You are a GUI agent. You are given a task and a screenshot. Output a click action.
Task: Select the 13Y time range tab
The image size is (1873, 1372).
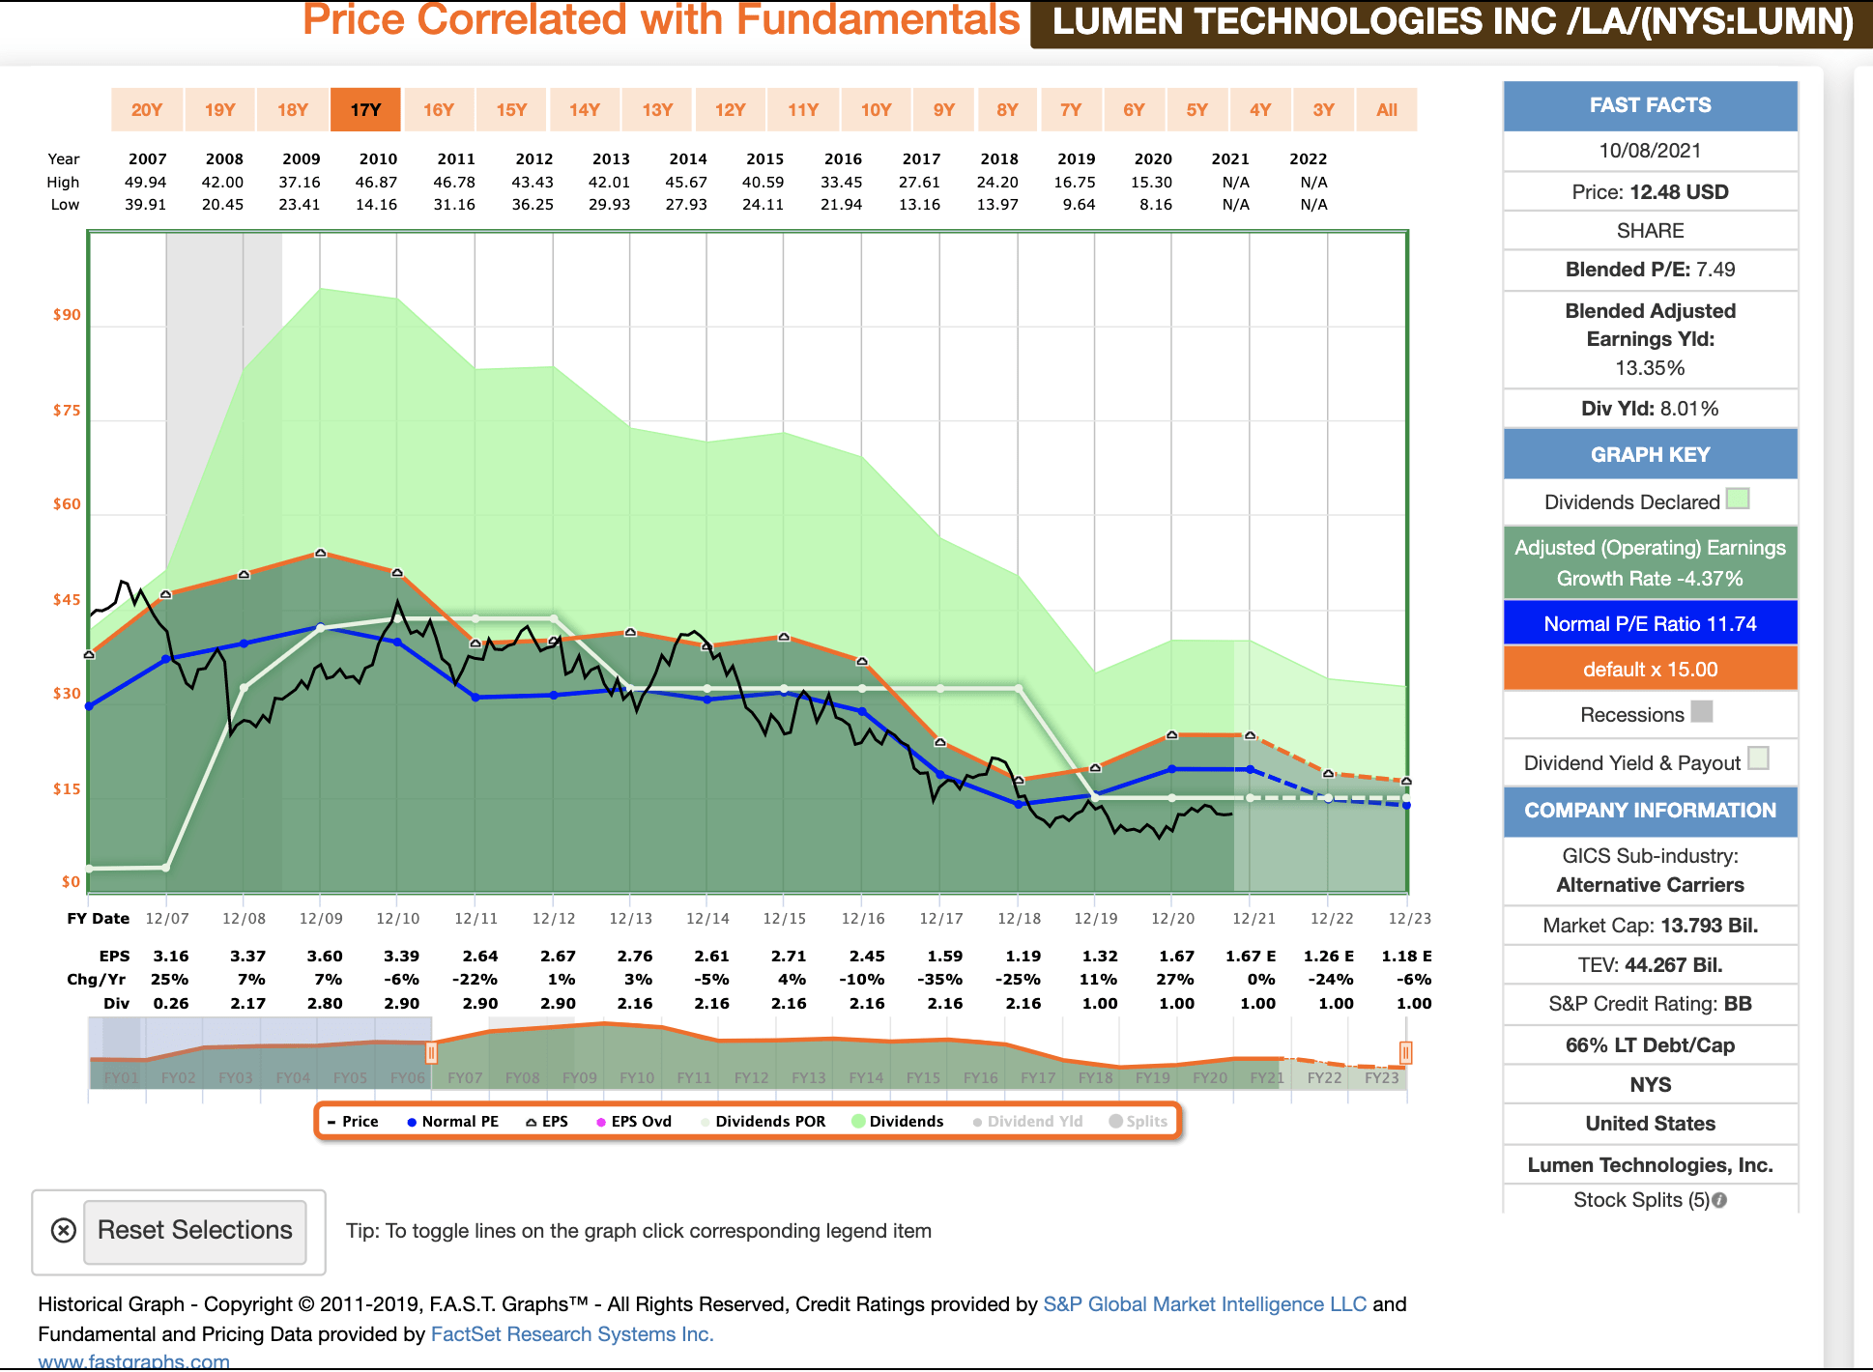point(657,109)
